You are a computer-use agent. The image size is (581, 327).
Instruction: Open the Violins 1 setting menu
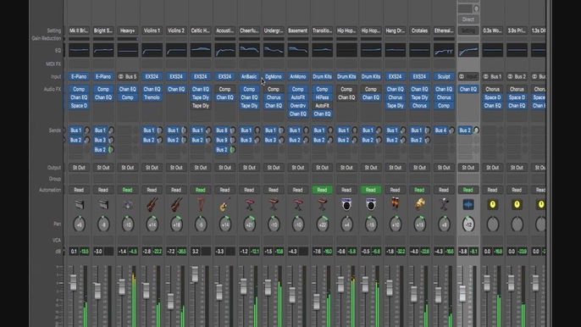click(152, 30)
